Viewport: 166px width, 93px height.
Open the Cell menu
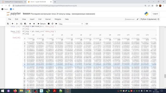coord(40,19)
